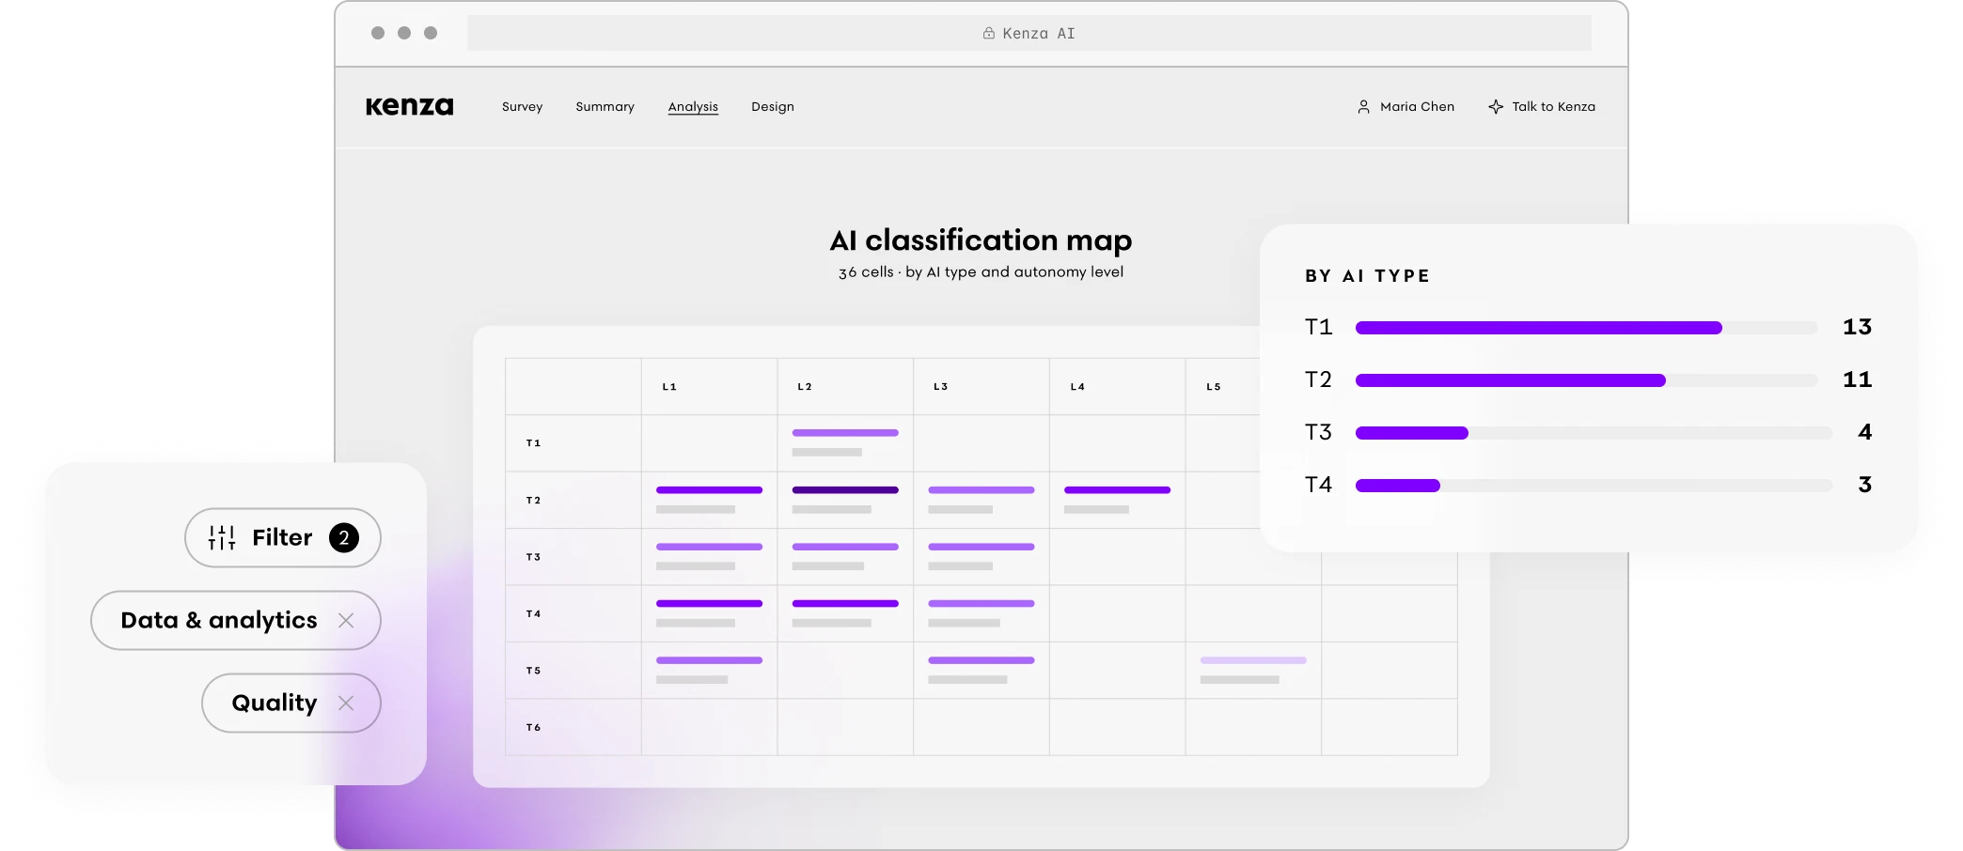
Task: Click the value 11 in By AI Type
Action: point(1857,379)
